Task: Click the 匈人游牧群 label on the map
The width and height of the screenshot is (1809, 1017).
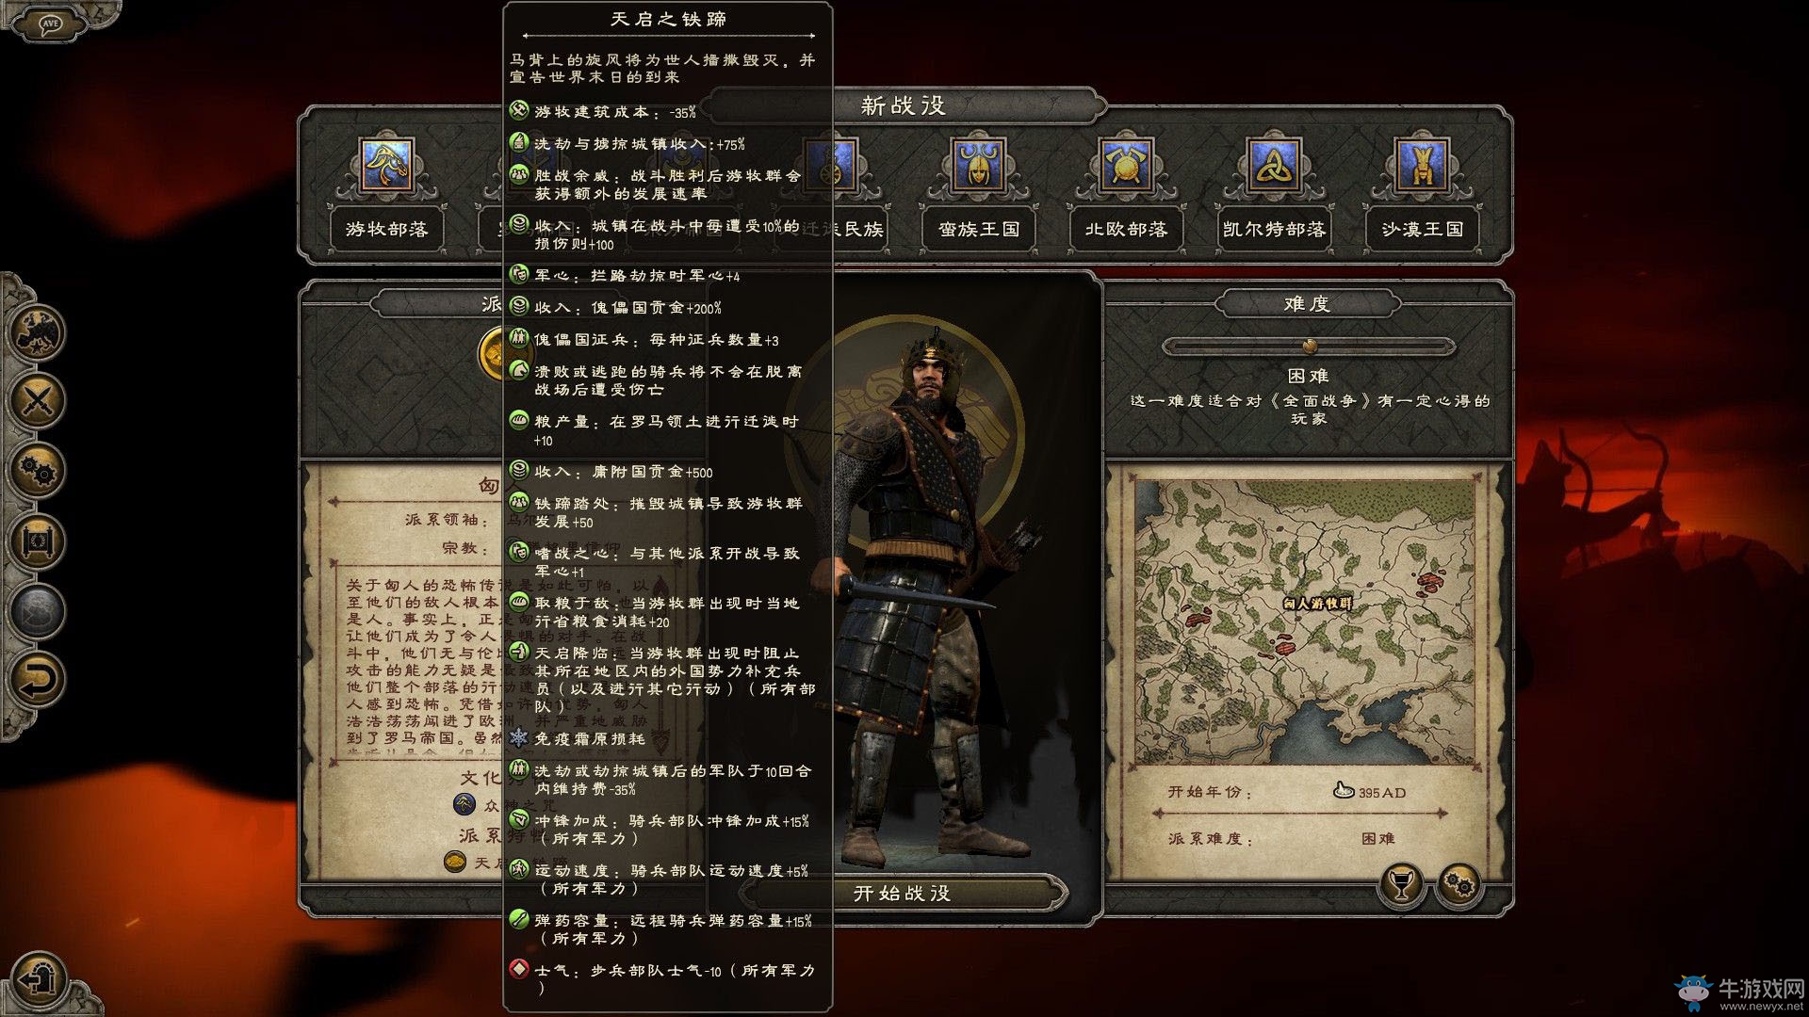Action: pyautogui.click(x=1317, y=604)
